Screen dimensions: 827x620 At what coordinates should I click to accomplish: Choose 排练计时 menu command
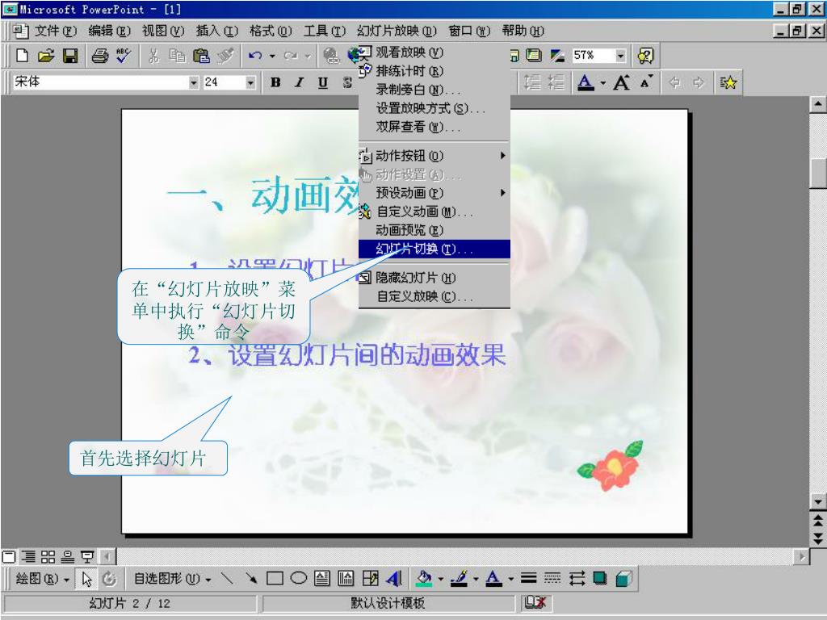pyautogui.click(x=434, y=71)
